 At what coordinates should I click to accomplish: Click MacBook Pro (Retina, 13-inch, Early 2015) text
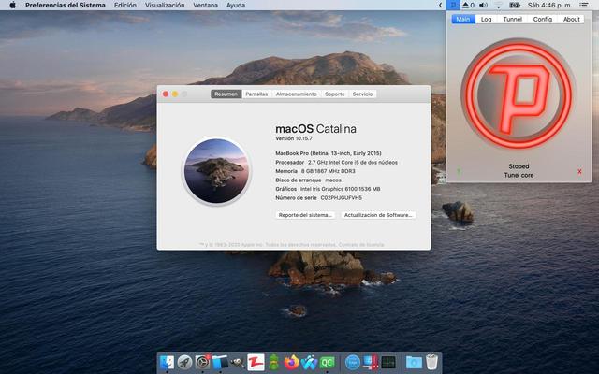(x=329, y=153)
